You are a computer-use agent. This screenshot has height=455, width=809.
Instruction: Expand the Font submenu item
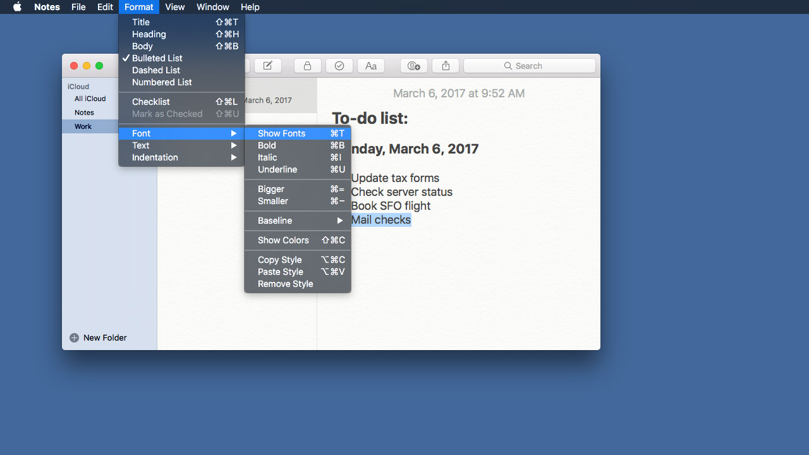181,133
